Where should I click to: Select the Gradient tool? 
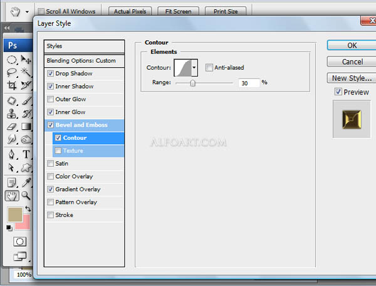[x=26, y=127]
